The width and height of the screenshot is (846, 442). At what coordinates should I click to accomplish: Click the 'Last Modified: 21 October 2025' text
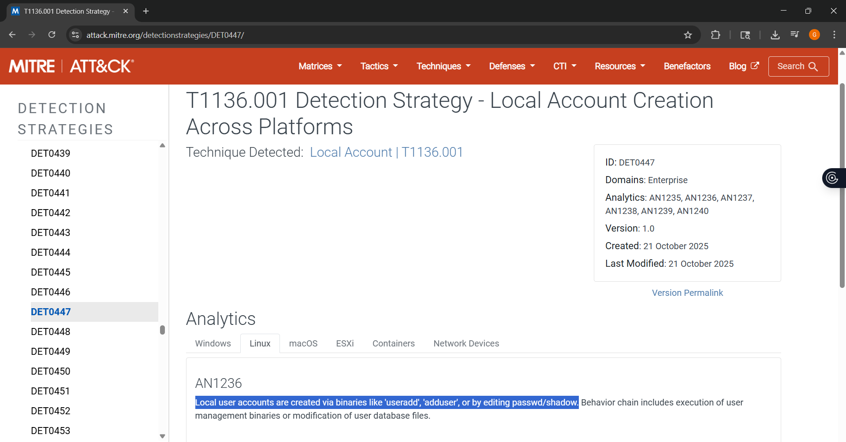click(669, 264)
